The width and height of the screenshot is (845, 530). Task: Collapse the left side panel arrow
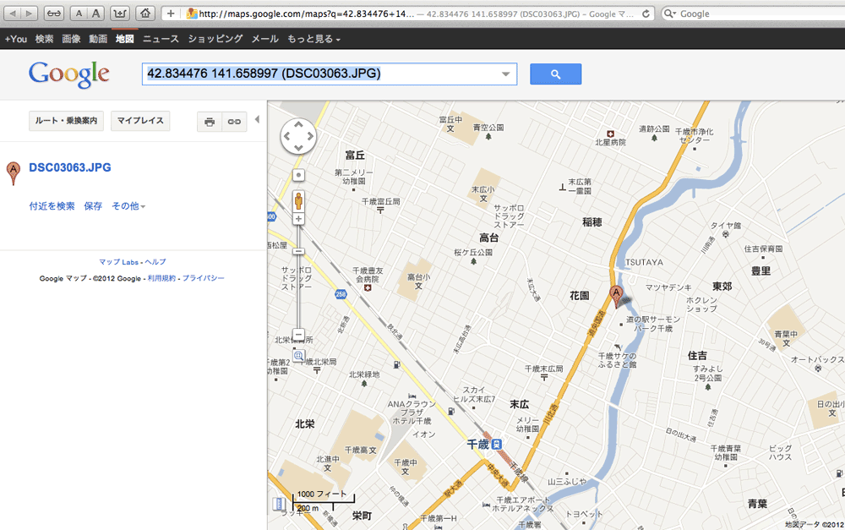tap(258, 119)
